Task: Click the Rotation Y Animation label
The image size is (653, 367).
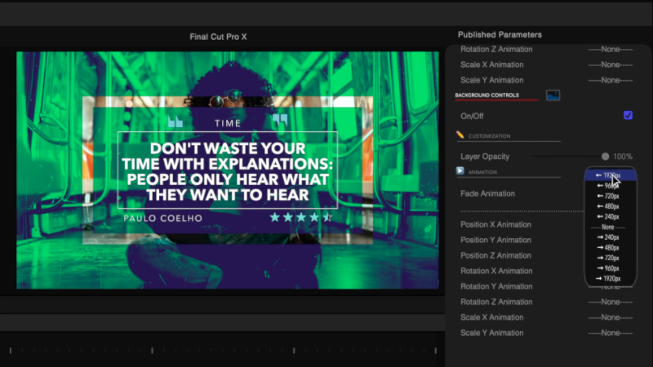Action: pyautogui.click(x=496, y=286)
